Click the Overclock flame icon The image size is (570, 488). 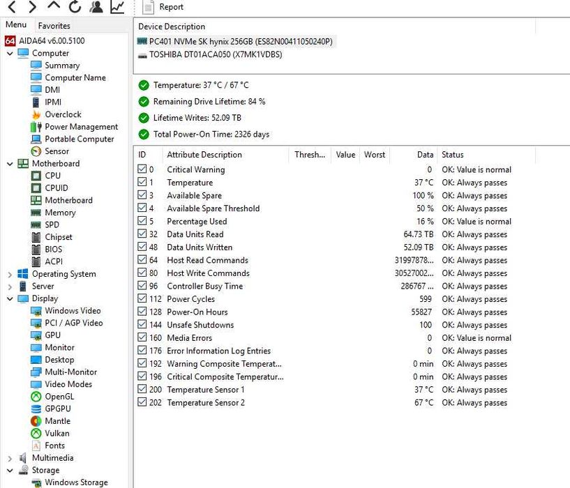pyautogui.click(x=36, y=114)
